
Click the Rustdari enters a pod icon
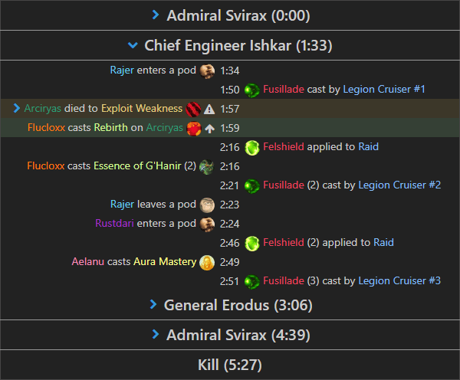[207, 224]
